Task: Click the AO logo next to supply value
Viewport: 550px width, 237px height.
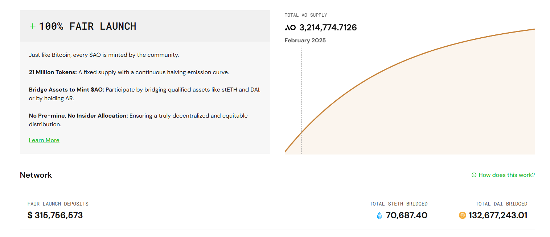Action: (290, 27)
